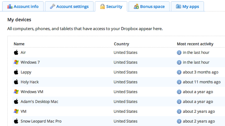
Task: Click info icon in Snow Leopard Mac Pro row
Action: click(x=179, y=121)
